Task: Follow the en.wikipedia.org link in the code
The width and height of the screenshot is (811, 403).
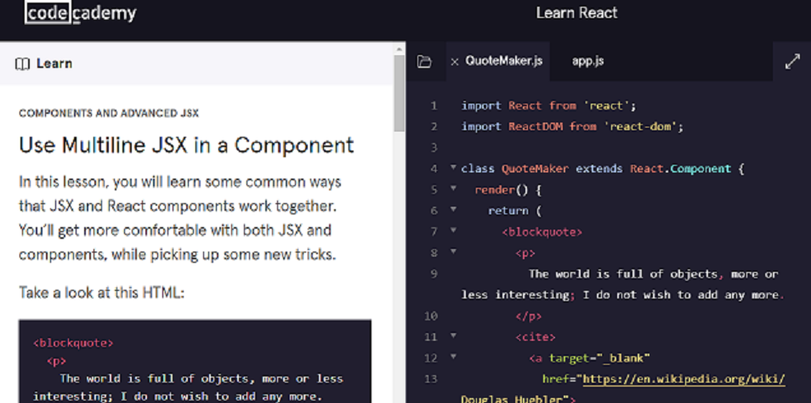Action: (x=683, y=379)
